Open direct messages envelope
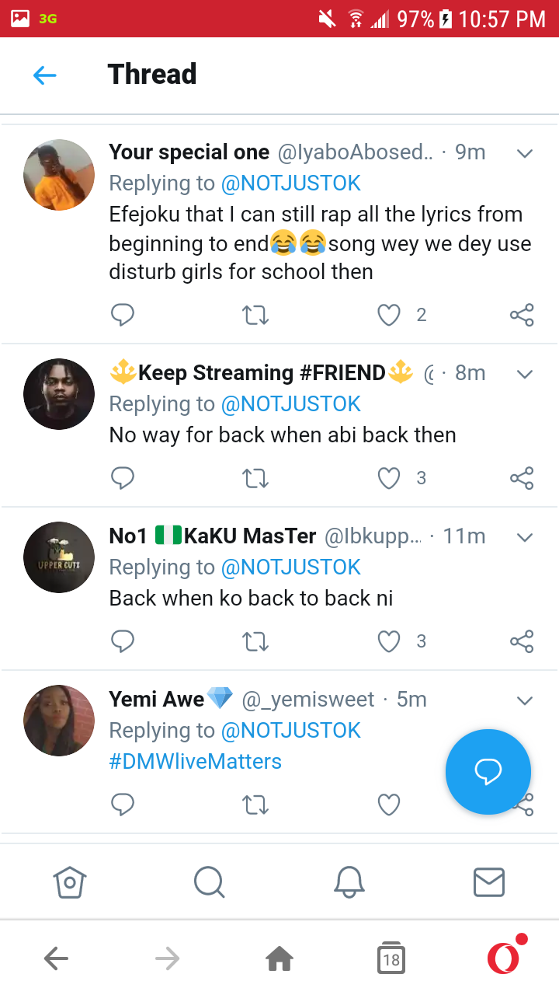The height and width of the screenshot is (995, 559). coord(489,882)
